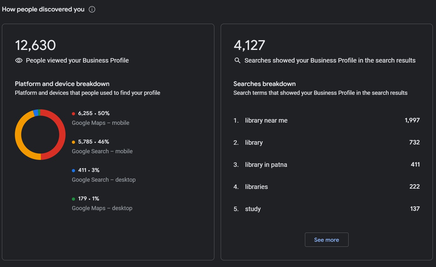The height and width of the screenshot is (267, 436).
Task: Click the info icon beside the heading
Action: tap(92, 9)
